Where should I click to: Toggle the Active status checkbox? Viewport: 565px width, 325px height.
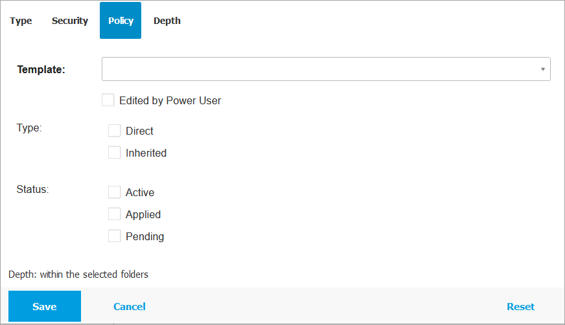click(x=115, y=192)
